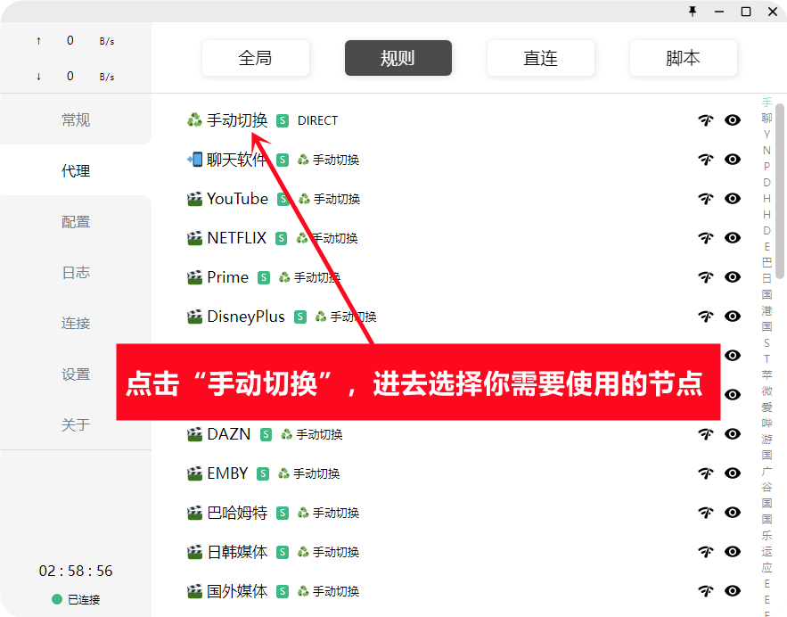The height and width of the screenshot is (617, 787).
Task: Click speed test icon for 巴哈姆特 row
Action: click(x=706, y=513)
